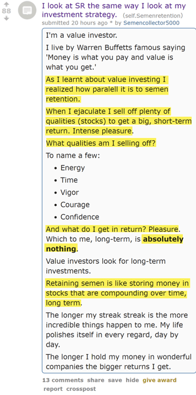The width and height of the screenshot is (196, 395).
Task: Hide this post using the hide link
Action: [x=132, y=380]
